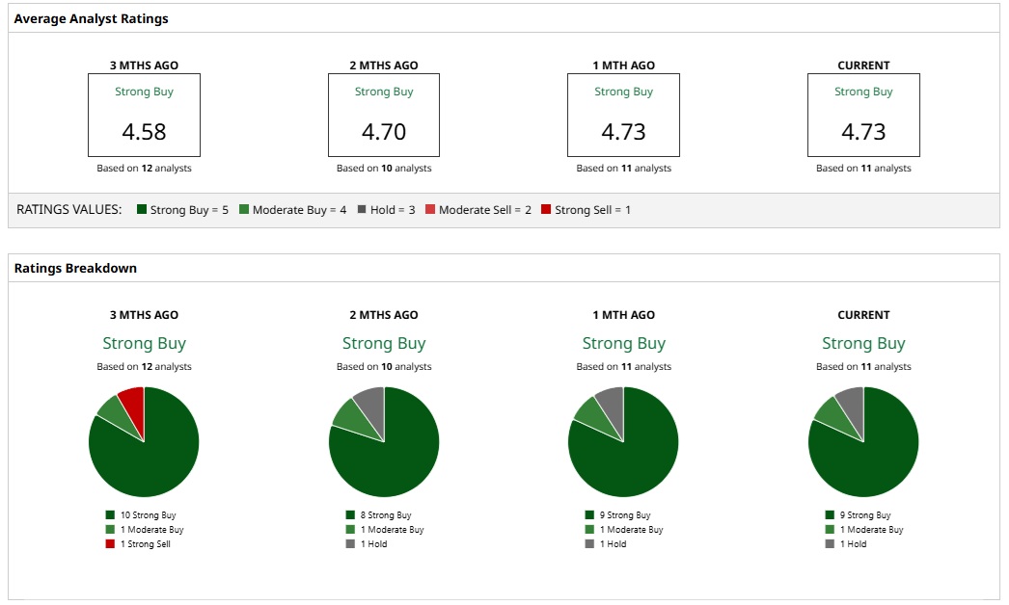Click the Average Analyst Ratings header
The height and width of the screenshot is (605, 1009).
(x=92, y=18)
